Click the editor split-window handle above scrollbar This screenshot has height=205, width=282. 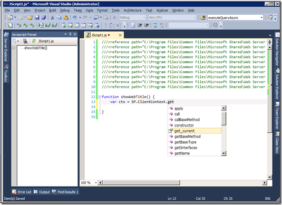click(269, 42)
